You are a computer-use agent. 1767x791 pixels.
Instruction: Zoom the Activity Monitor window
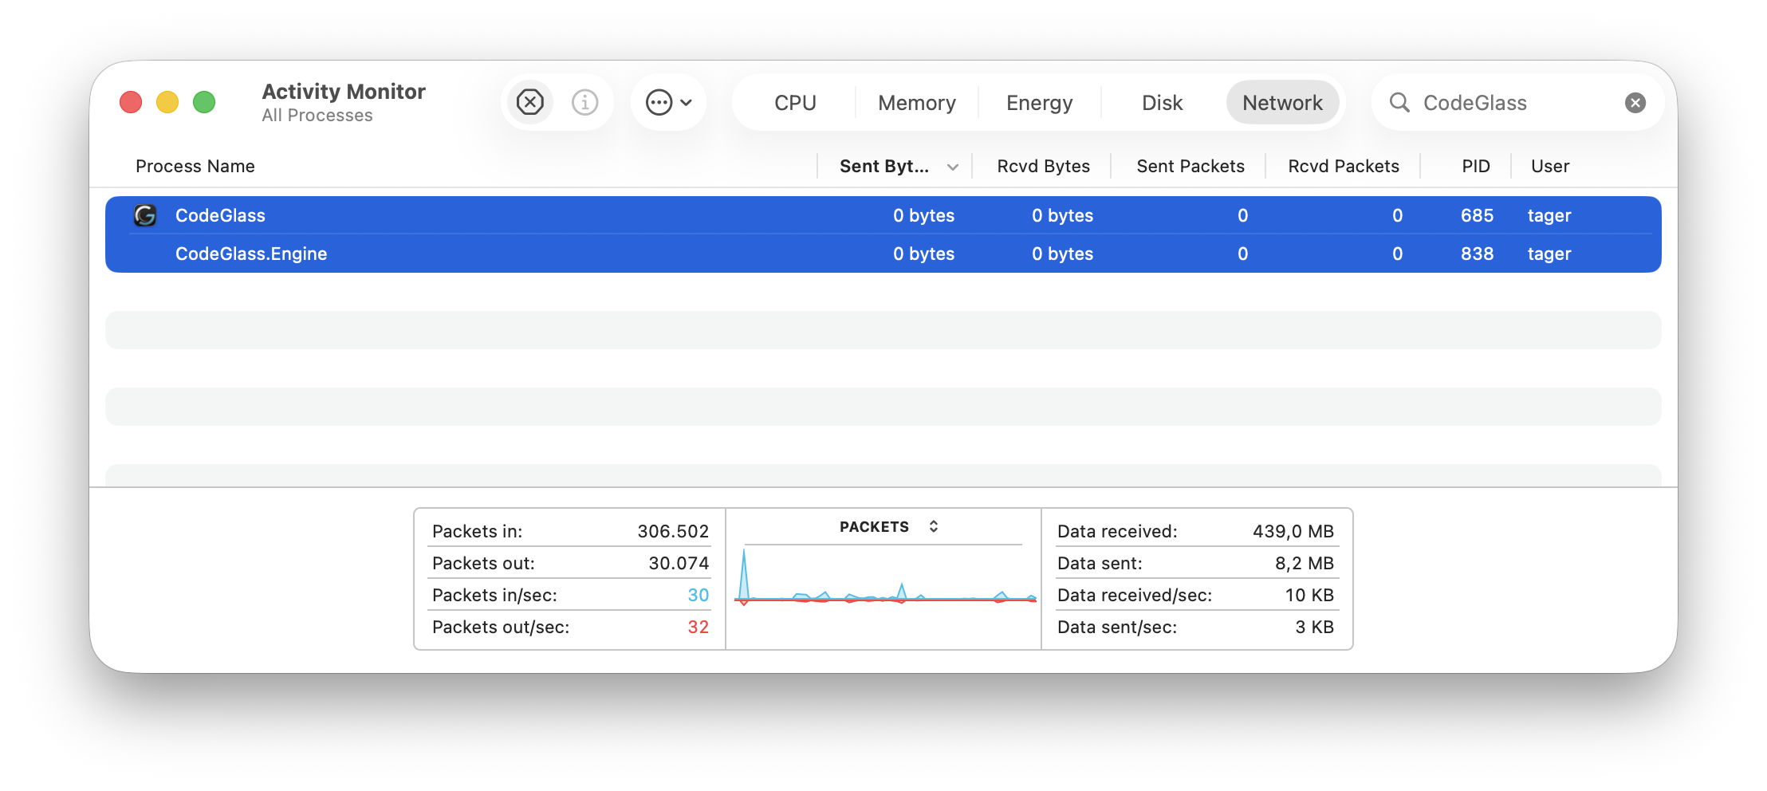pos(204,102)
